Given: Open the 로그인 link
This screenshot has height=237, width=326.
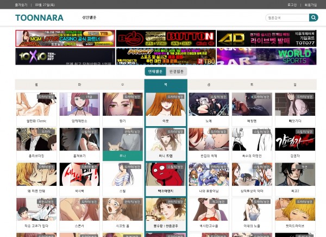Looking at the screenshot, I should 292,5.
